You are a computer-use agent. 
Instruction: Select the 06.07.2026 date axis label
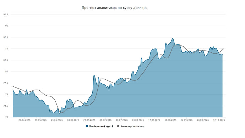105,120
